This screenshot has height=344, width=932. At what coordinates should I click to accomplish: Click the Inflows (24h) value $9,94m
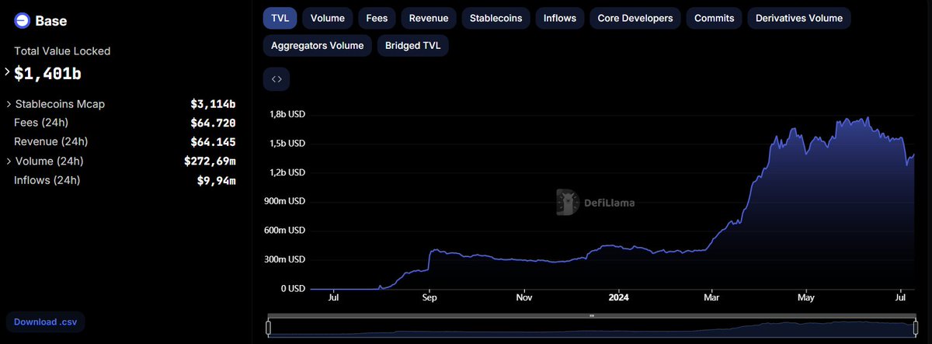216,181
